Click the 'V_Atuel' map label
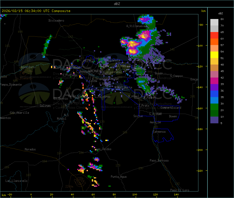This screenshot has height=198, width=234. pyautogui.click(x=134, y=96)
